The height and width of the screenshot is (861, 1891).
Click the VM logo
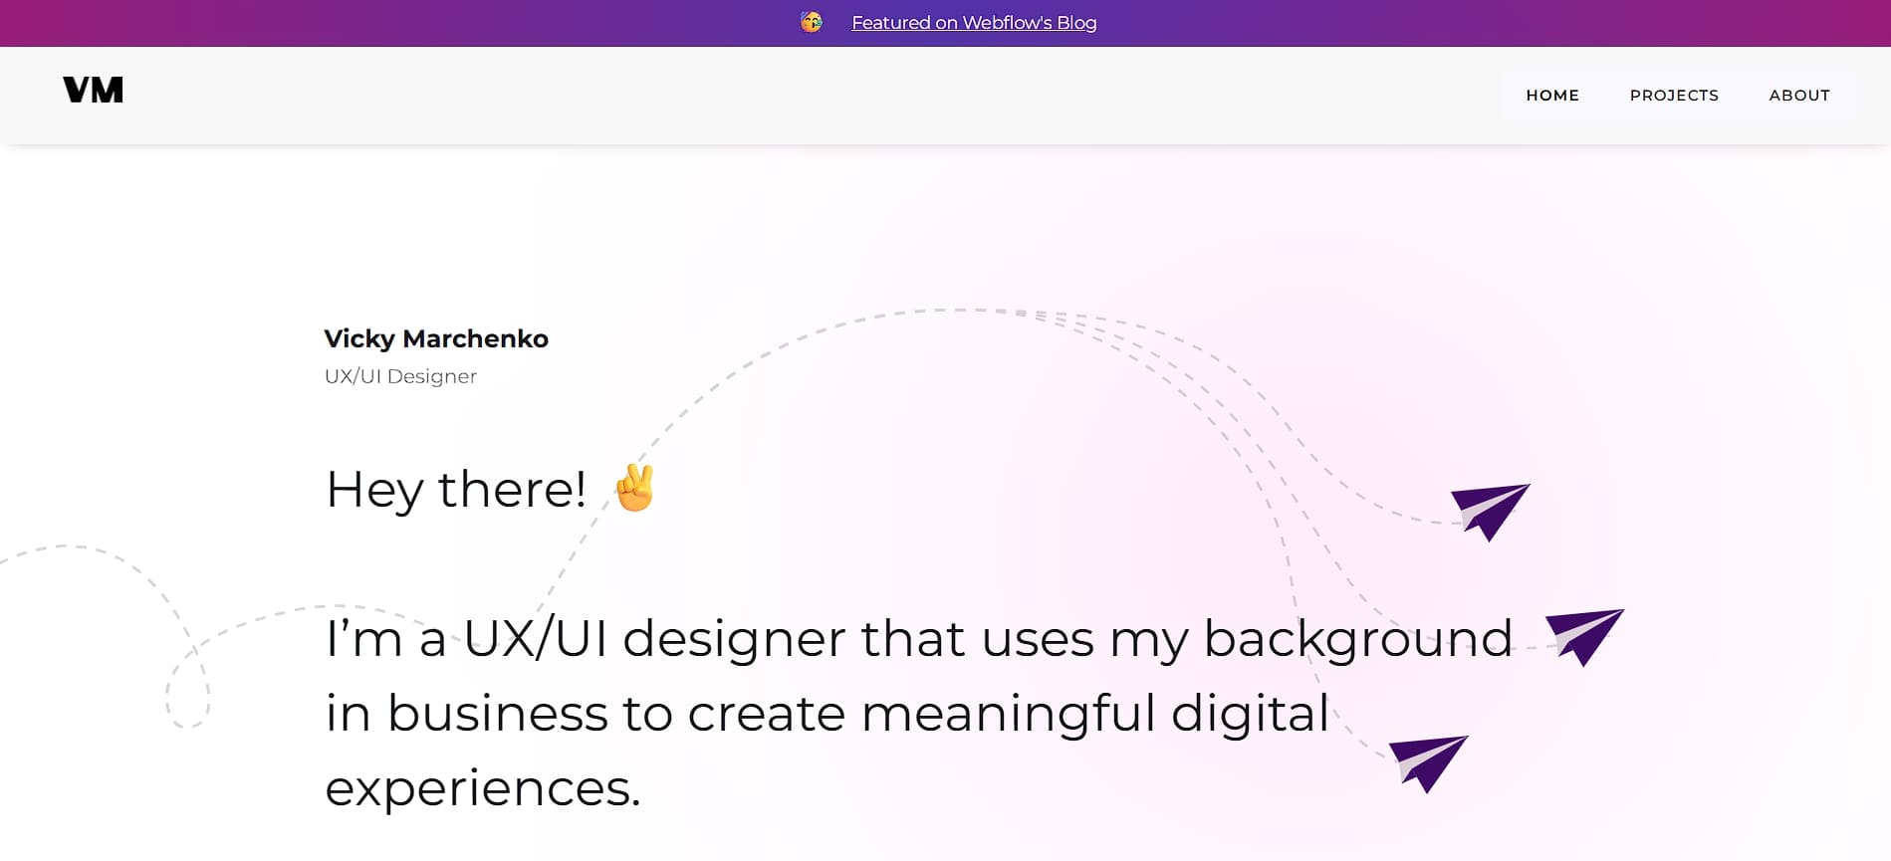coord(93,91)
